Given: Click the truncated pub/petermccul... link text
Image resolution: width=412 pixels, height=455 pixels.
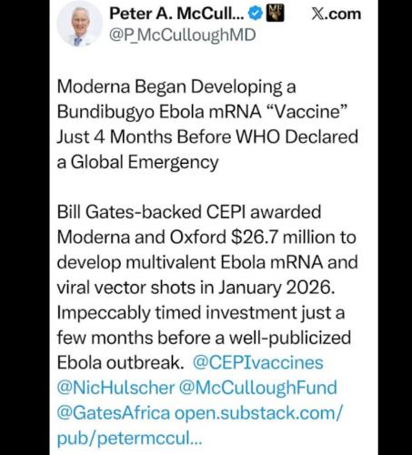Looking at the screenshot, I should (129, 439).
